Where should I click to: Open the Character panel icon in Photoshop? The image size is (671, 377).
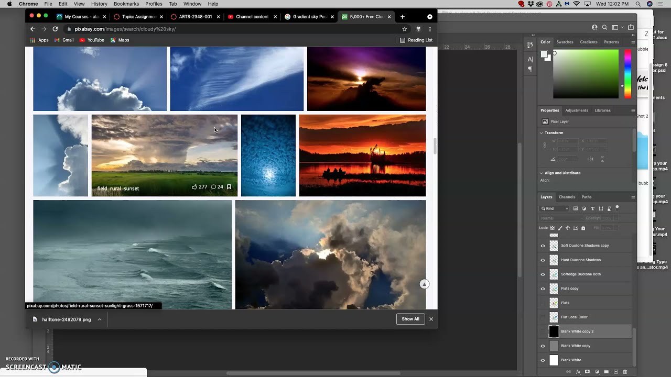pos(530,59)
